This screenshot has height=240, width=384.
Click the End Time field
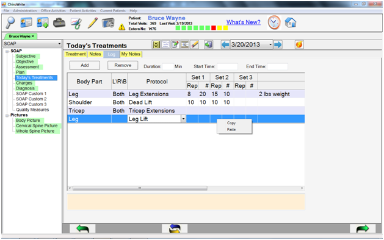click(x=278, y=66)
